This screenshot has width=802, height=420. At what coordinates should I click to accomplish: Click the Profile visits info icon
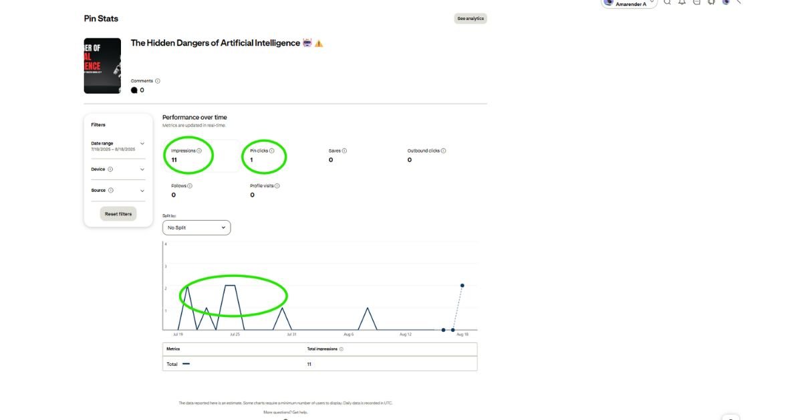(277, 186)
